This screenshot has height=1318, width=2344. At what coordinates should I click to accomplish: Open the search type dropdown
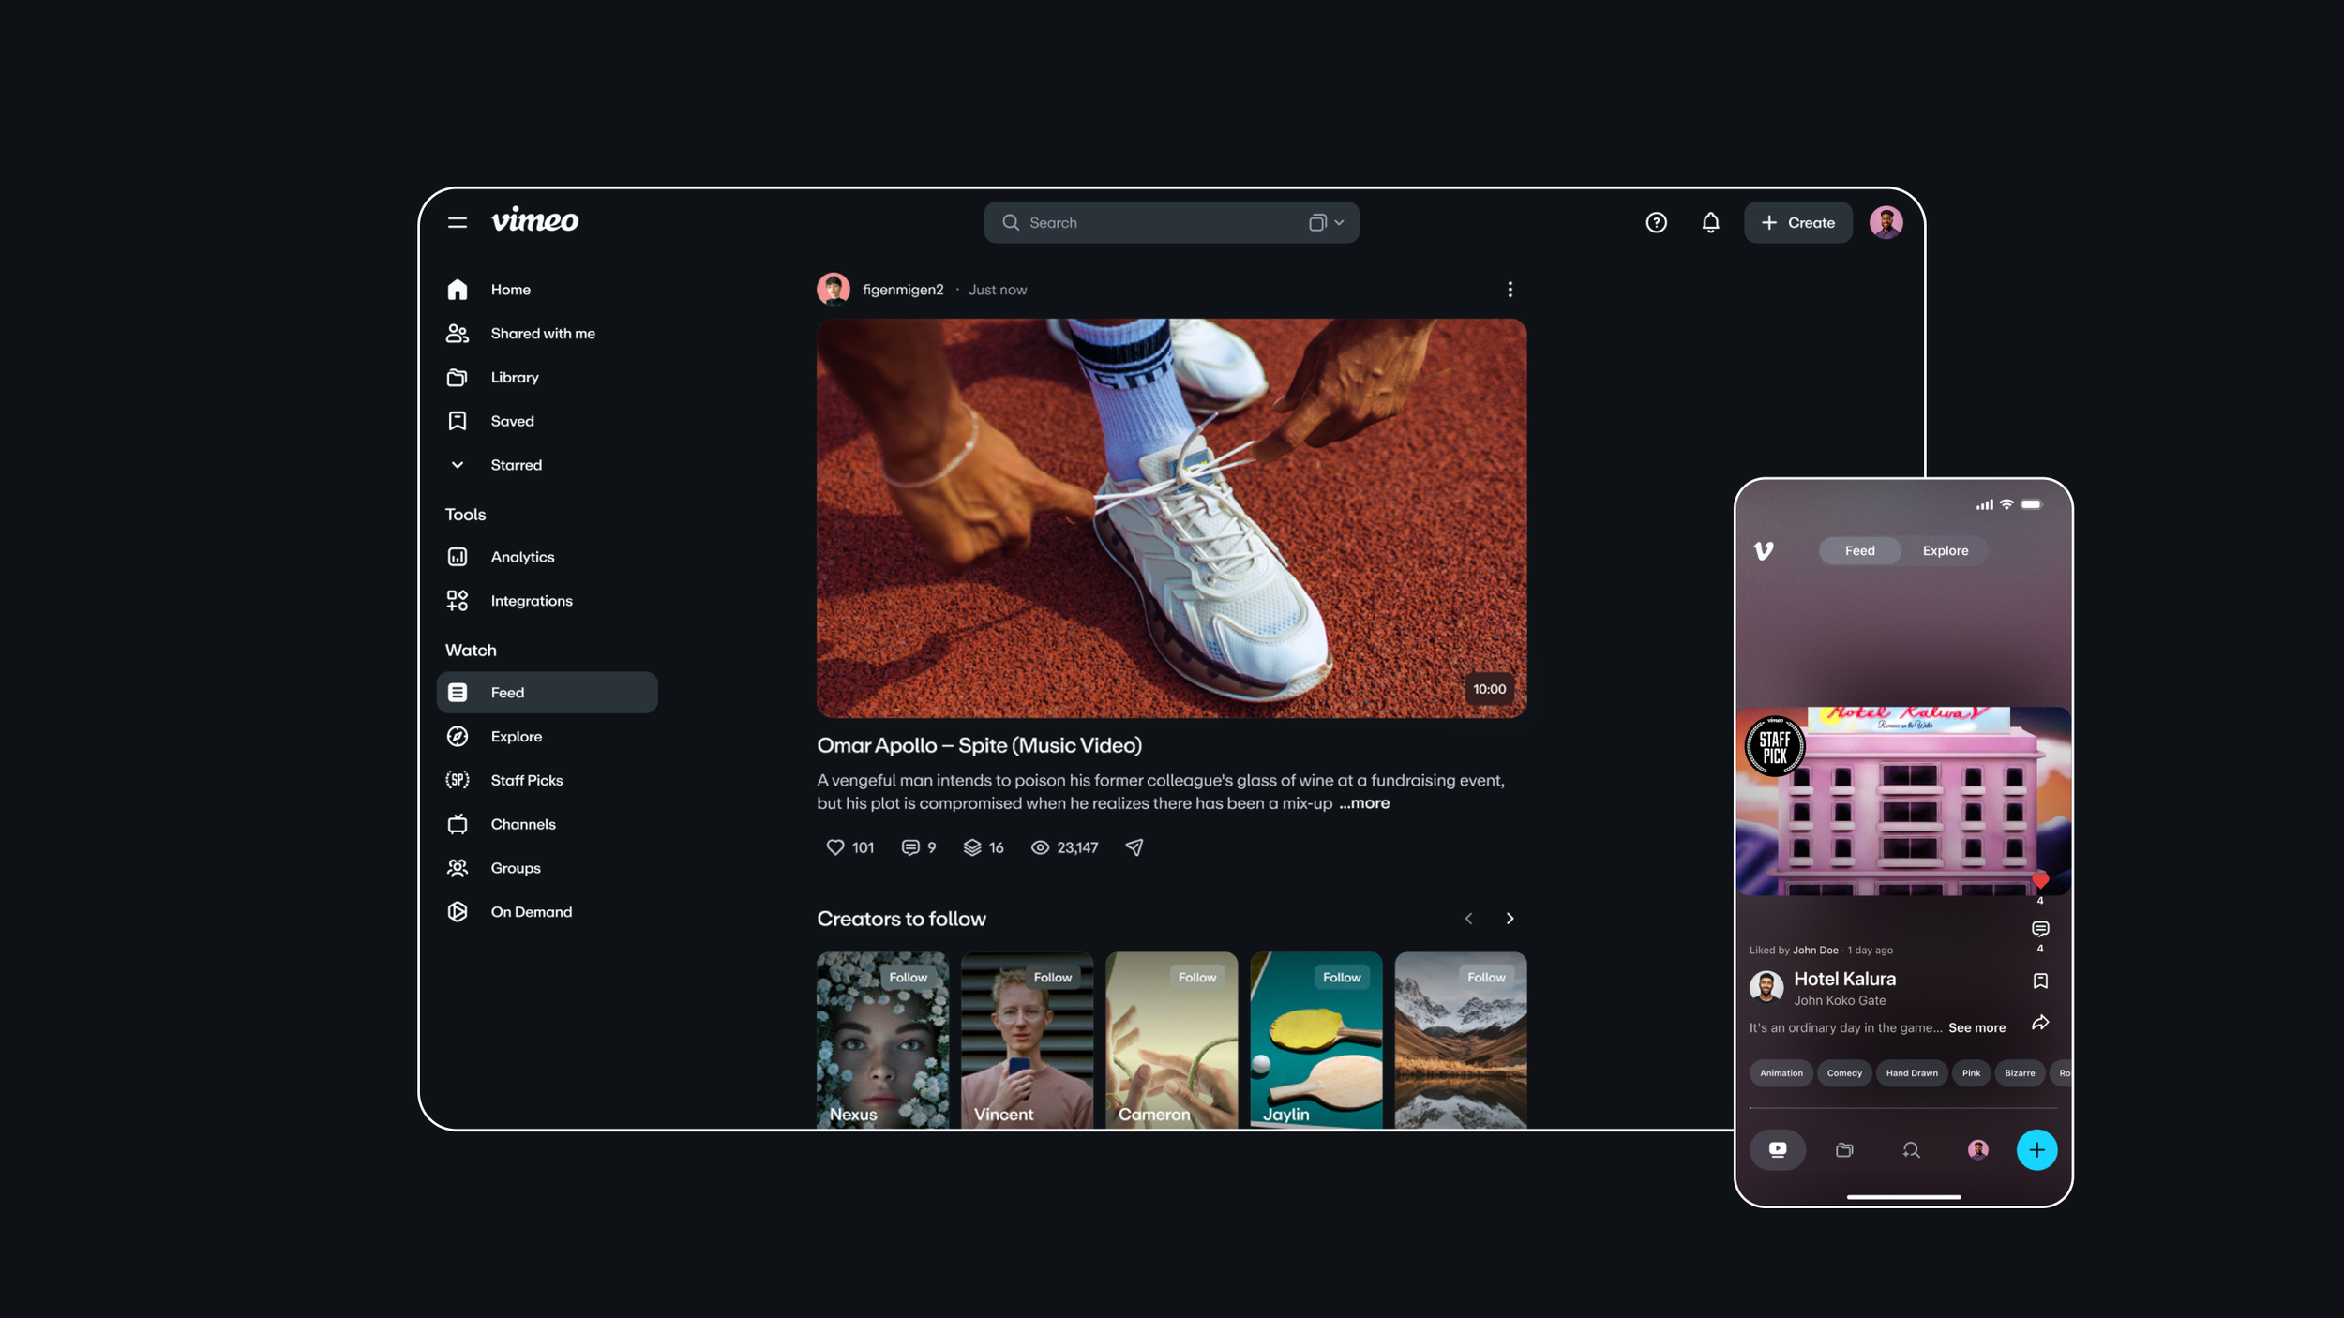click(1326, 222)
